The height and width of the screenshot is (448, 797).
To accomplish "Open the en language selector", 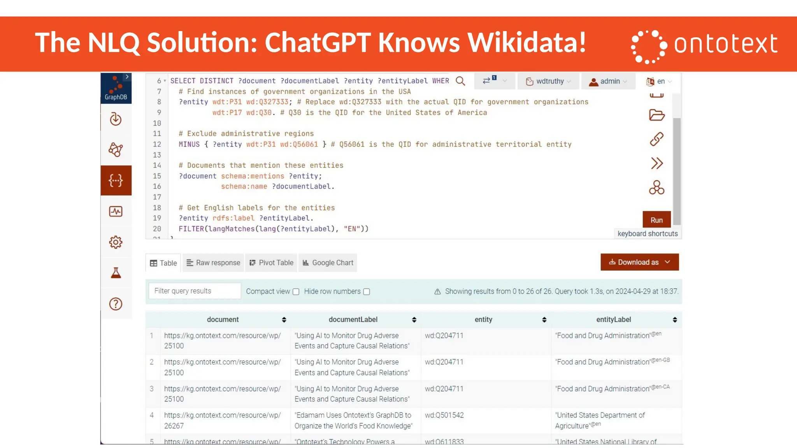I will point(659,81).
